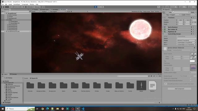Expand the Packages folder

point(2,102)
